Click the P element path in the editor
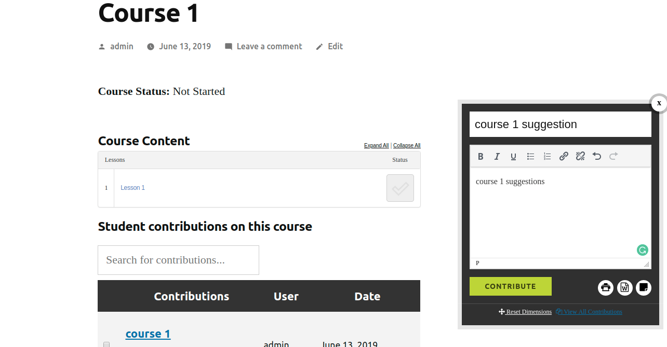 [477, 263]
